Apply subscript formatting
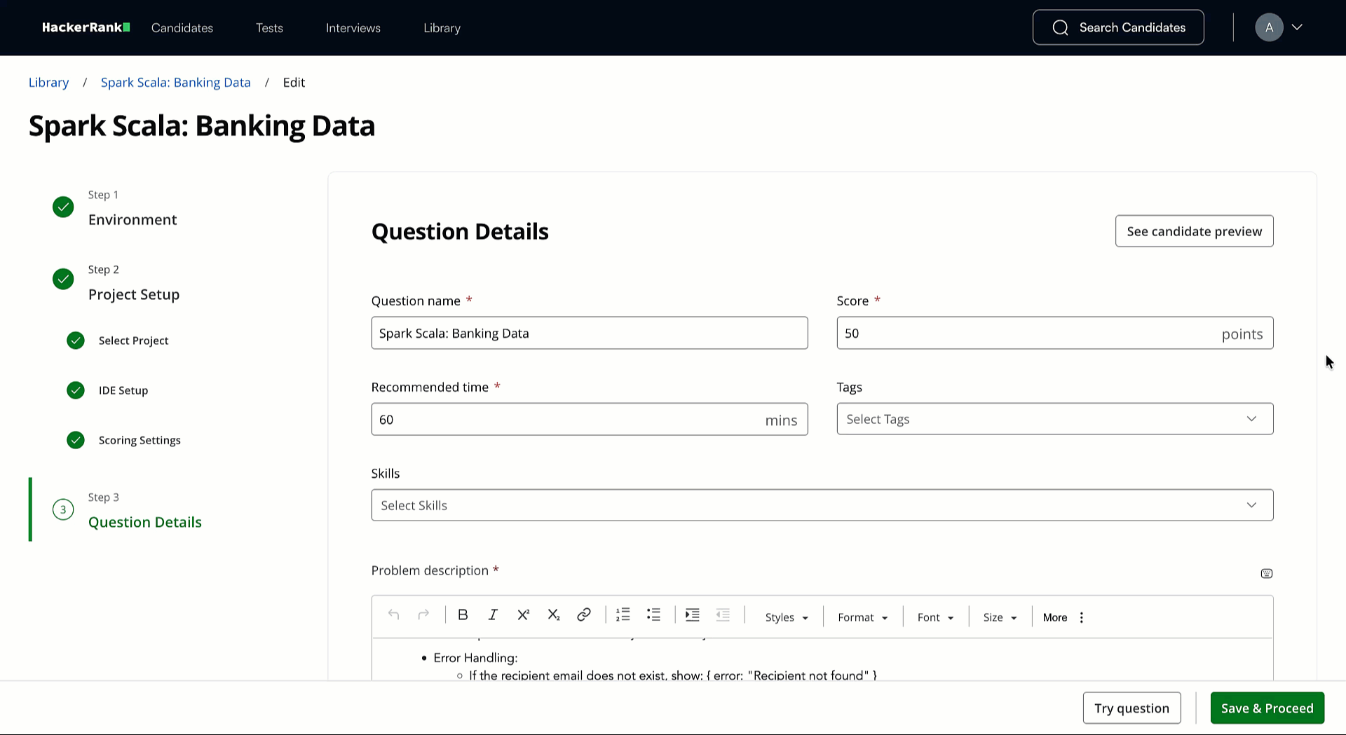Viewport: 1346px width, 735px height. point(553,615)
